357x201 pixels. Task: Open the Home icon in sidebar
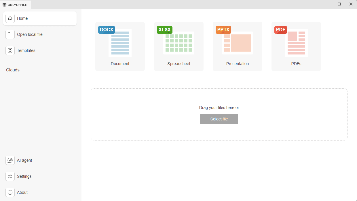(x=10, y=18)
